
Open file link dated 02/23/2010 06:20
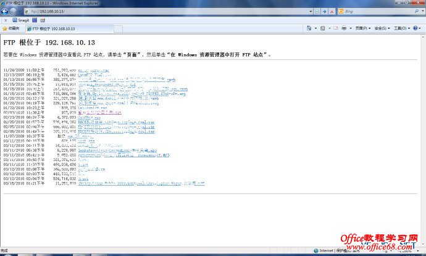coord(89,117)
